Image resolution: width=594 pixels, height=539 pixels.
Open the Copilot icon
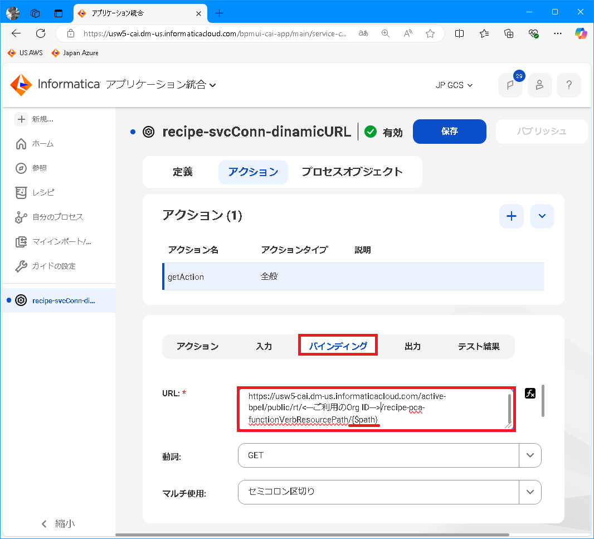581,33
